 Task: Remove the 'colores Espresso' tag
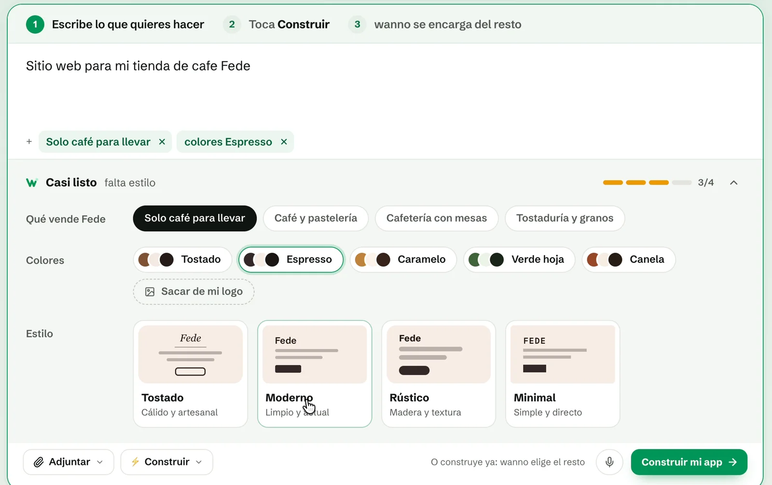pyautogui.click(x=284, y=142)
